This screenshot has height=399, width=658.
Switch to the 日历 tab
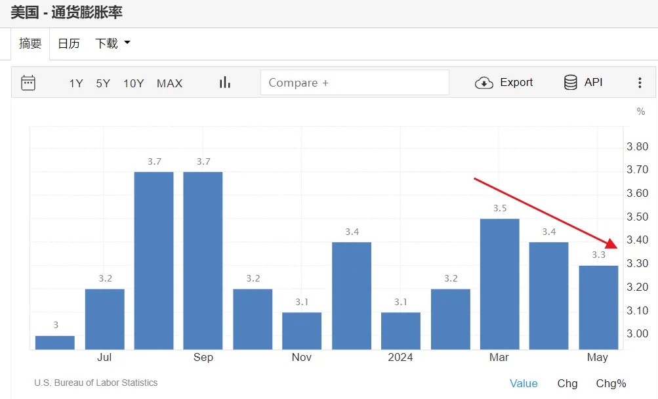pos(69,44)
